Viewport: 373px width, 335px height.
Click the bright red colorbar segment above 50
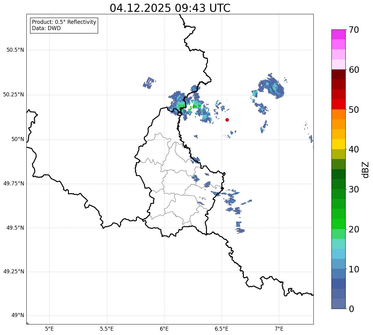tap(338, 104)
